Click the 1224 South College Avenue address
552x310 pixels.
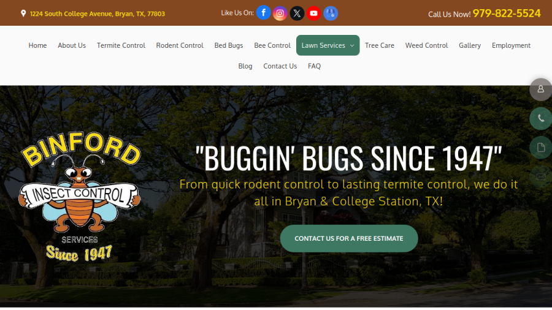[x=98, y=13]
